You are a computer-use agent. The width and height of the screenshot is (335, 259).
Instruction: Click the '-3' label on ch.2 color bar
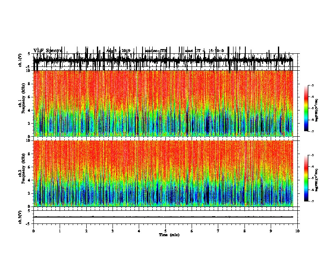click(x=312, y=155)
